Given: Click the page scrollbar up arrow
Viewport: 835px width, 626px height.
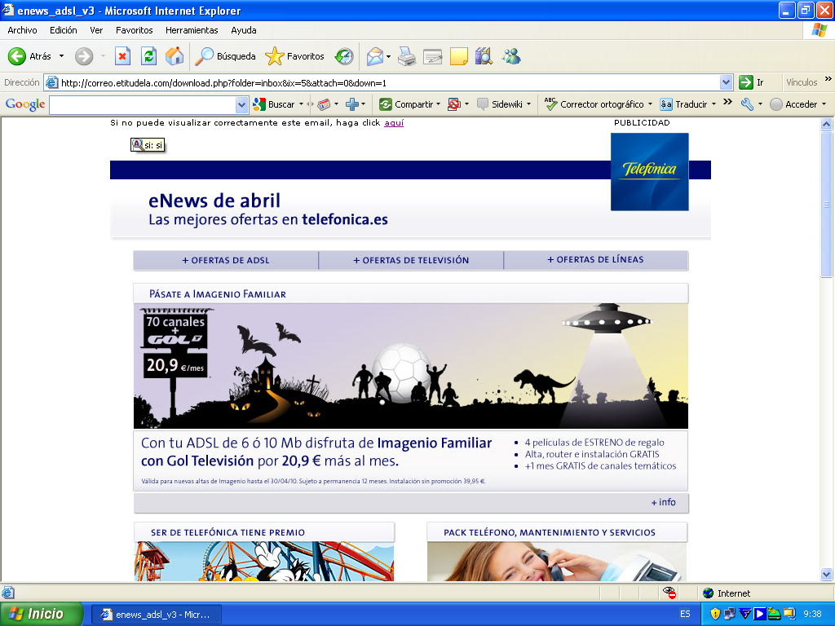Looking at the screenshot, I should click(x=827, y=124).
